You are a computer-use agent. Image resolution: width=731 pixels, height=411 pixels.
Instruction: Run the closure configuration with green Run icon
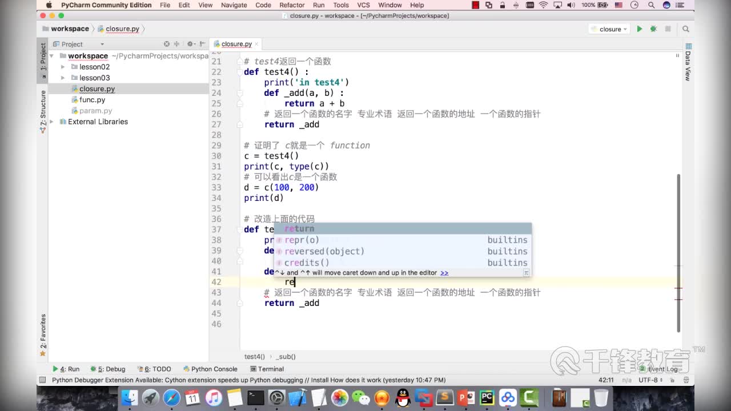(640, 29)
